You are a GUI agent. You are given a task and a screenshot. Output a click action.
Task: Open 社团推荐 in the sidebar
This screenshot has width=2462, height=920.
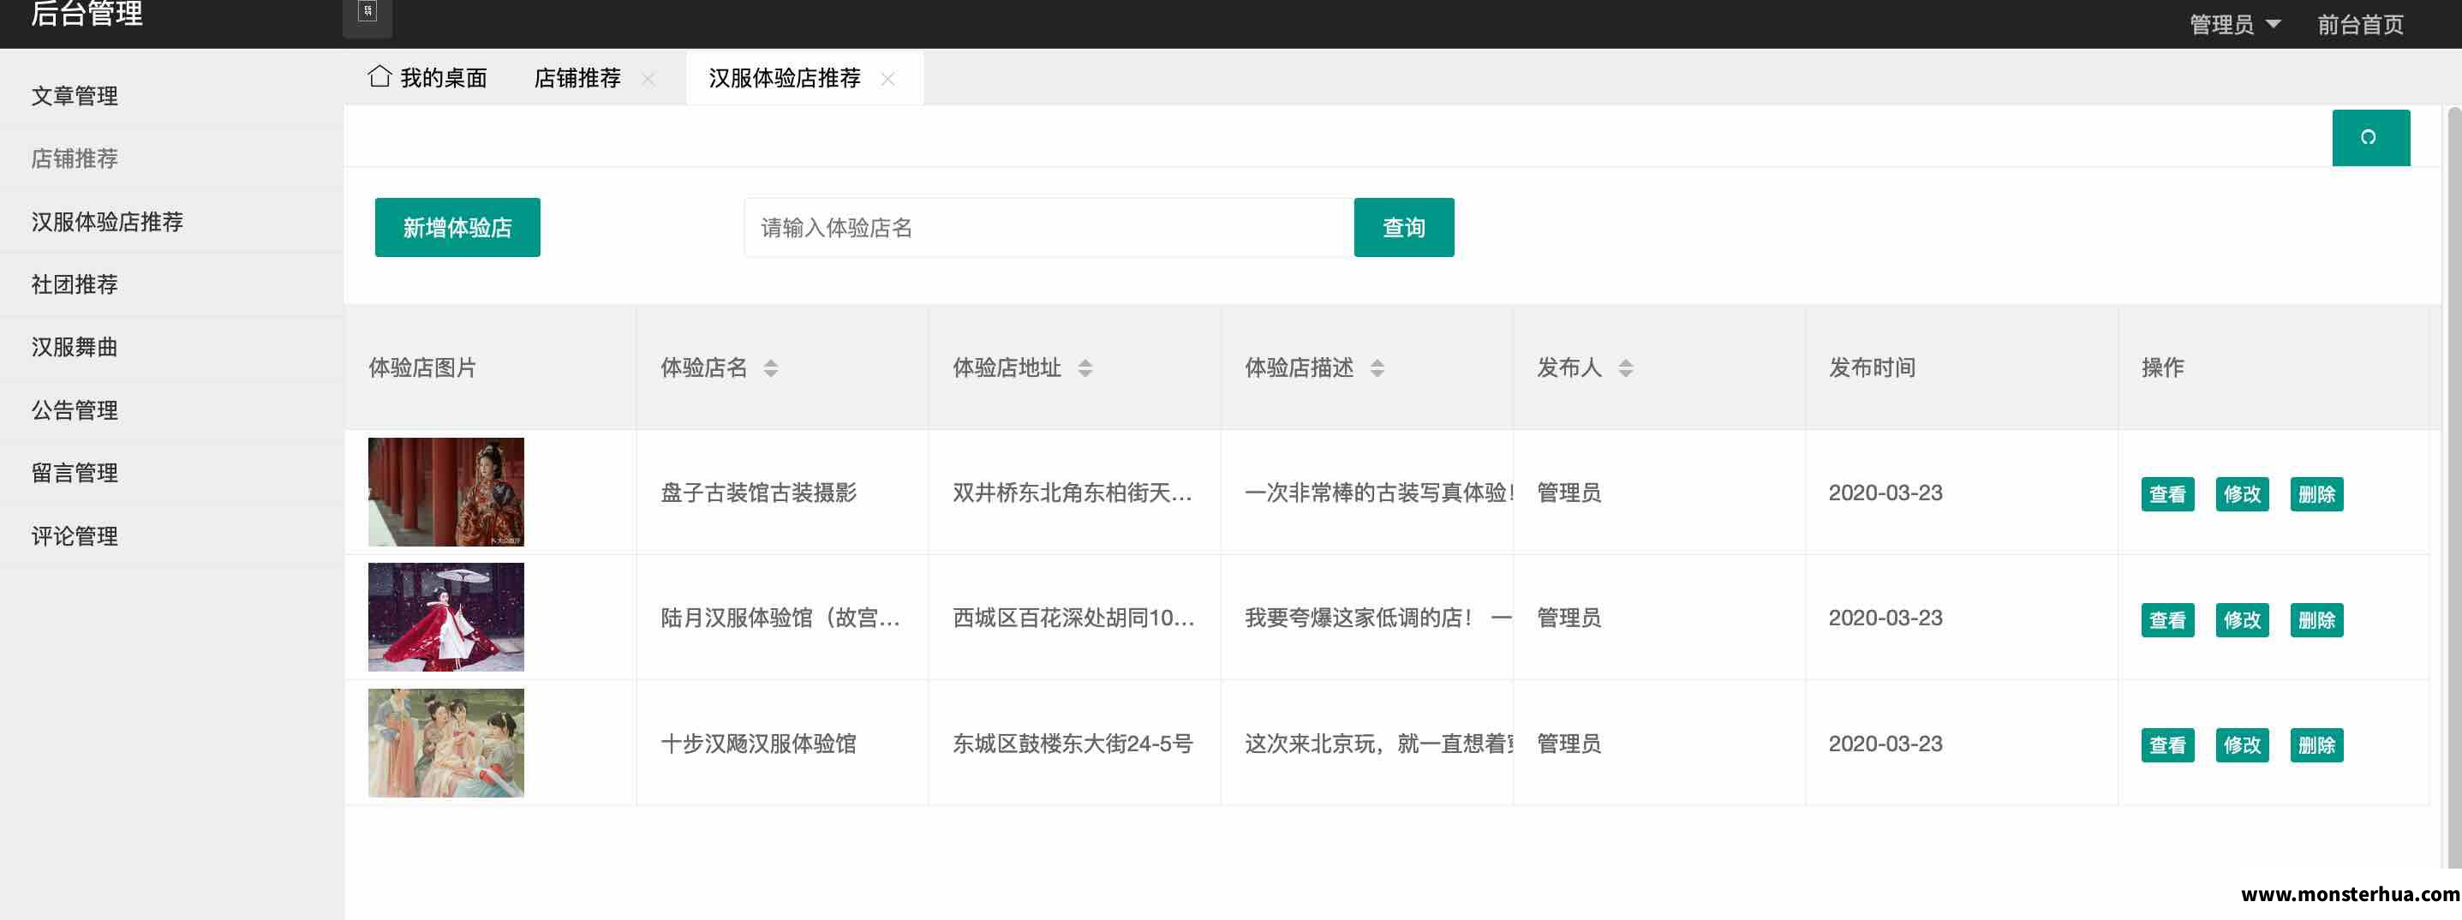click(172, 284)
